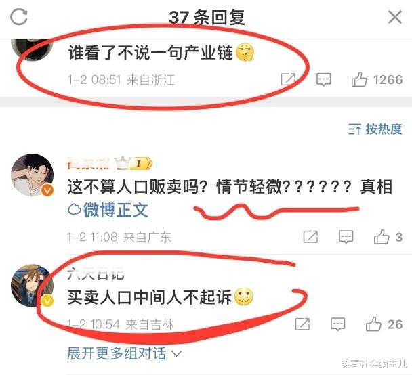Open the avatar of the 广东 commenter
Screen dimensions: 412x375
click(x=32, y=175)
